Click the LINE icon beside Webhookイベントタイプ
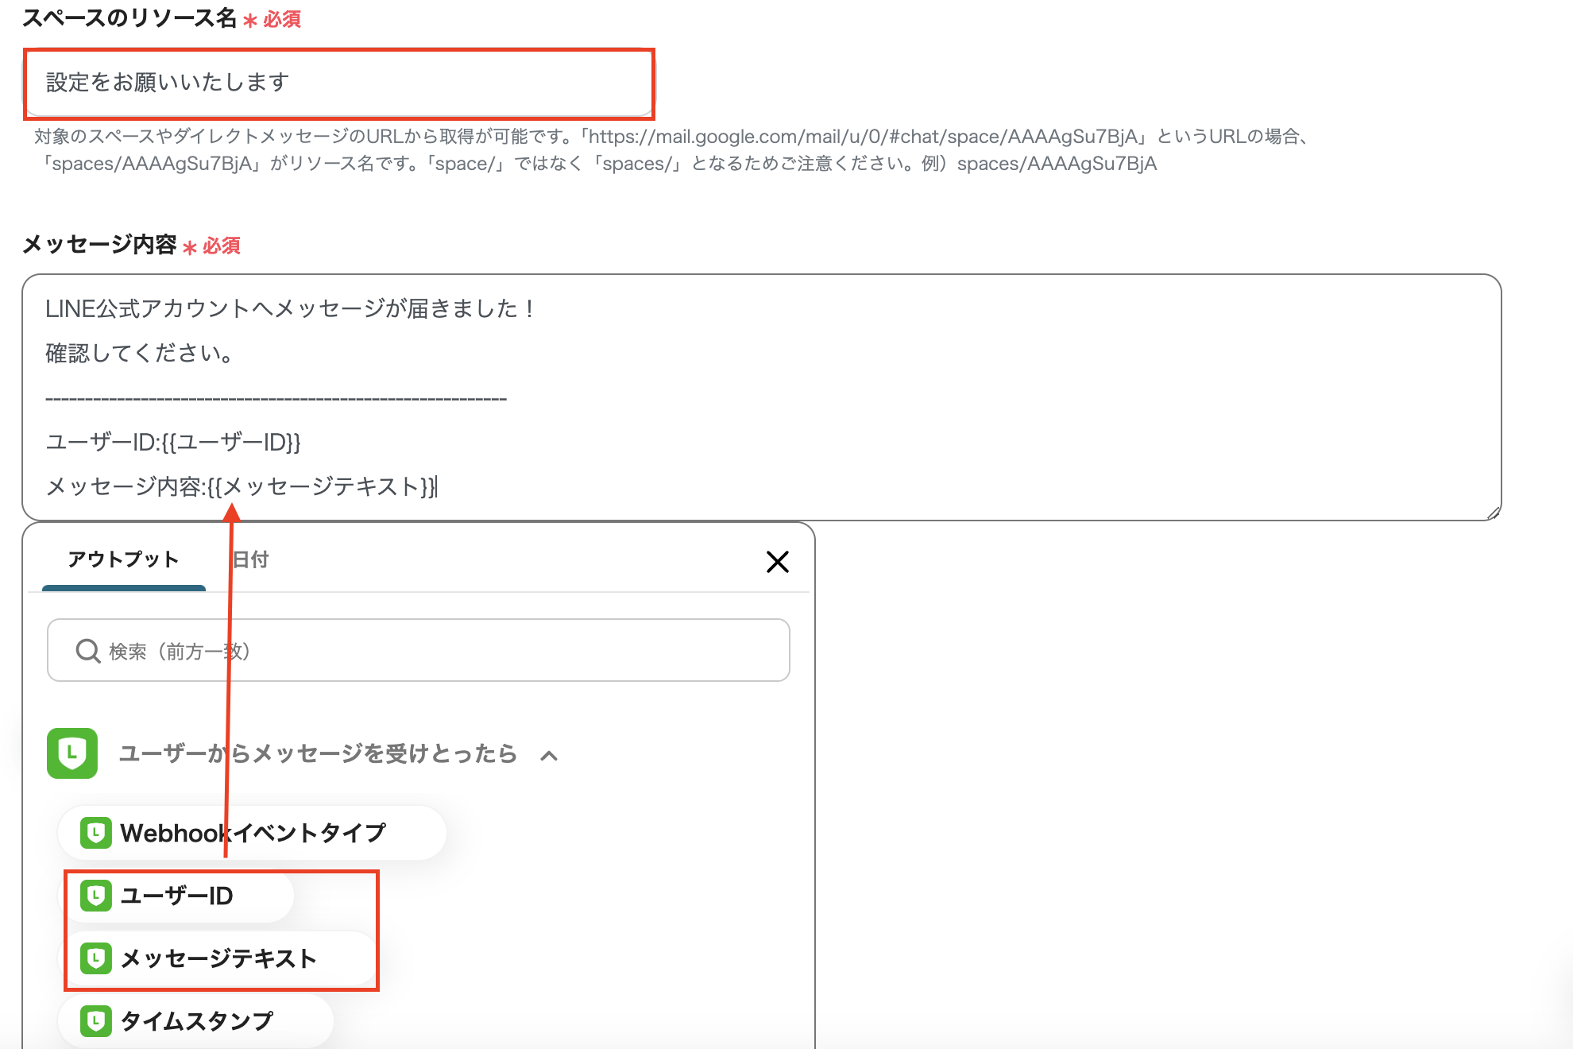Image resolution: width=1573 pixels, height=1049 pixels. pos(95,832)
